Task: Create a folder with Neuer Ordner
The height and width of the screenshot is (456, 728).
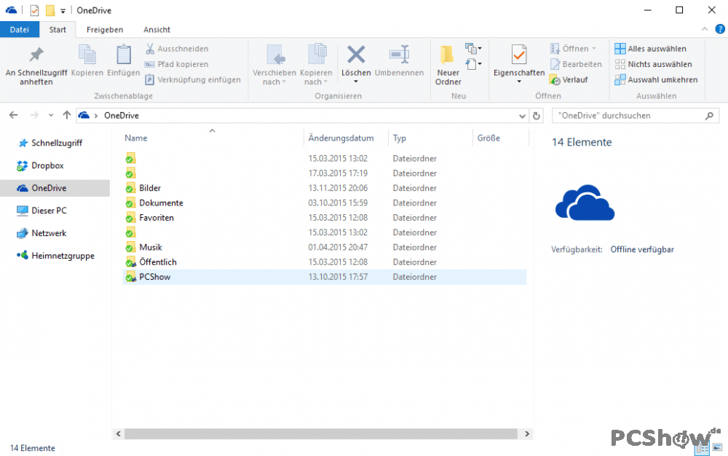Action: (448, 65)
